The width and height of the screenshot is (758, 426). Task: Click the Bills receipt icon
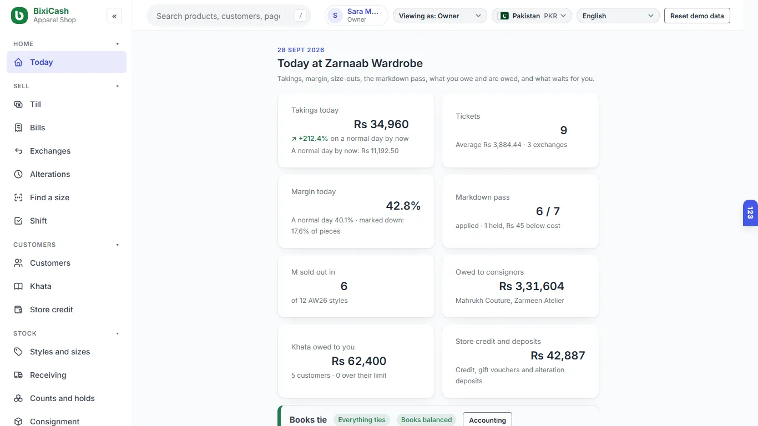(19, 128)
